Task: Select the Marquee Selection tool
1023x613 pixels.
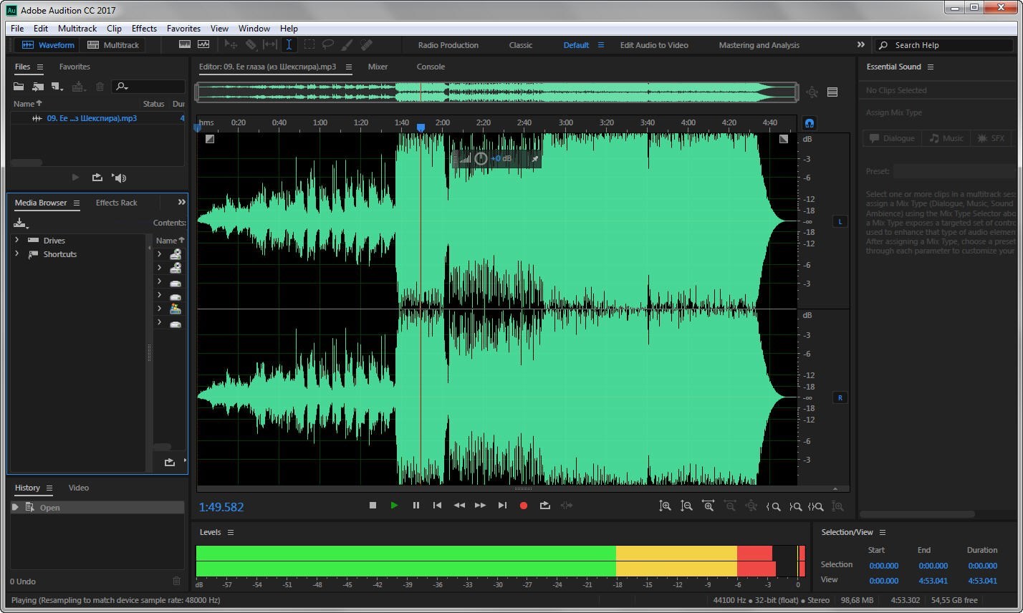Action: [309, 44]
